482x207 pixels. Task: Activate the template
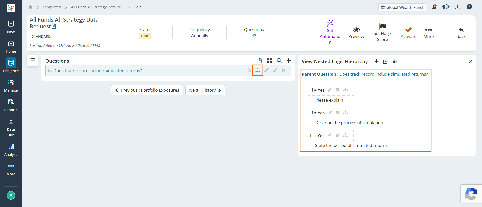coord(408,33)
